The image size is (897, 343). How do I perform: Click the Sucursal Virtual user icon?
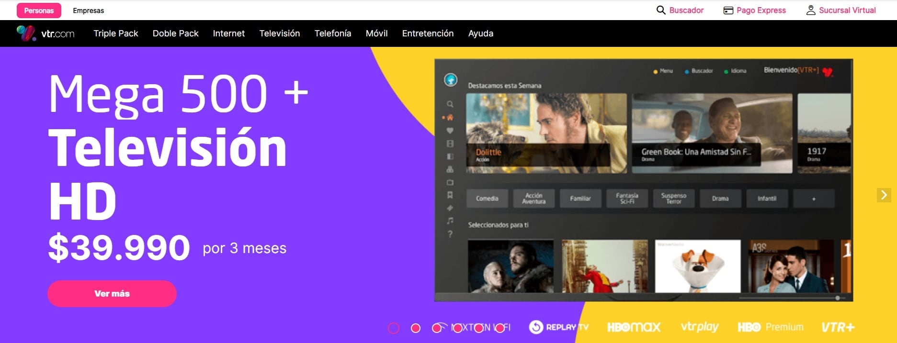[x=811, y=10]
